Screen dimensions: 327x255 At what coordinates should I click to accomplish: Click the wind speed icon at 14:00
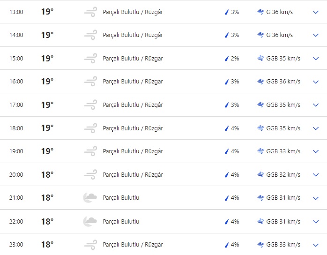click(x=260, y=35)
